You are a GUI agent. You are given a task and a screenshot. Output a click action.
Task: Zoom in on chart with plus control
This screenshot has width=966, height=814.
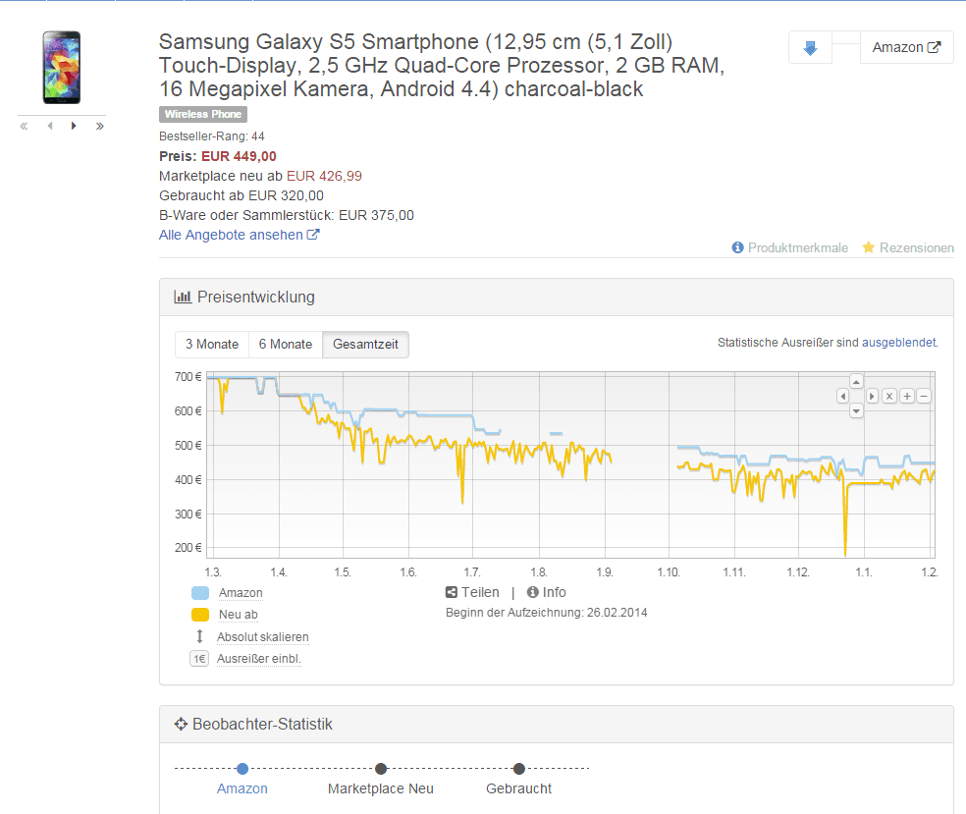pyautogui.click(x=907, y=397)
